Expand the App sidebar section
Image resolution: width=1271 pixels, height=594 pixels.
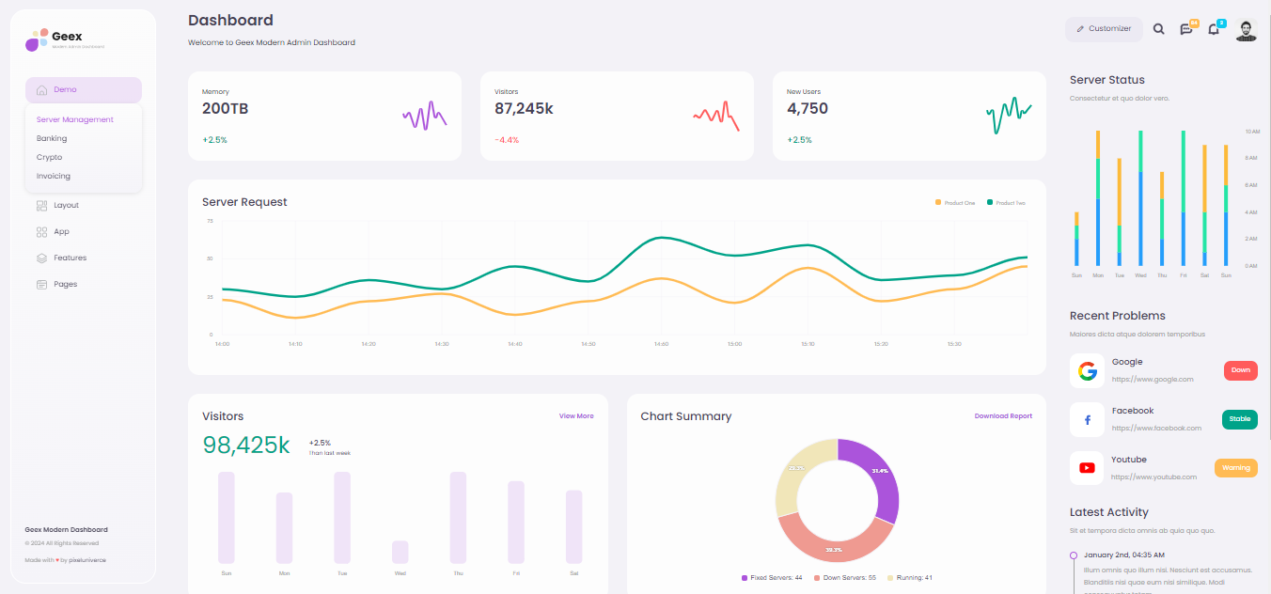coord(59,231)
